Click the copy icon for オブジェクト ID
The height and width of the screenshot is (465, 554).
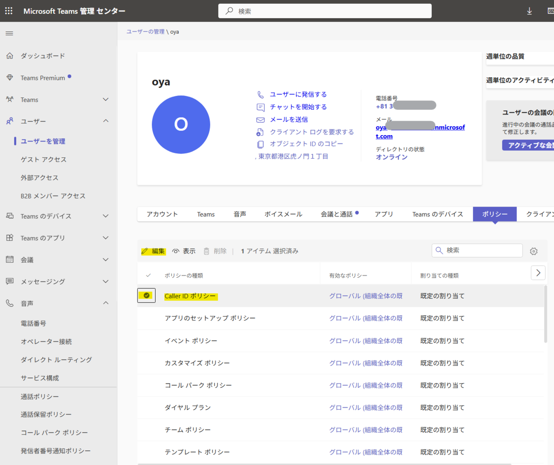pos(261,144)
